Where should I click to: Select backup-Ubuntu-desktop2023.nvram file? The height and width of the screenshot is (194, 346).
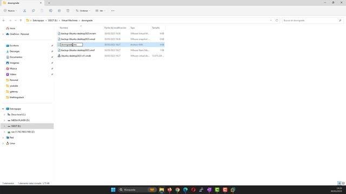point(78,33)
